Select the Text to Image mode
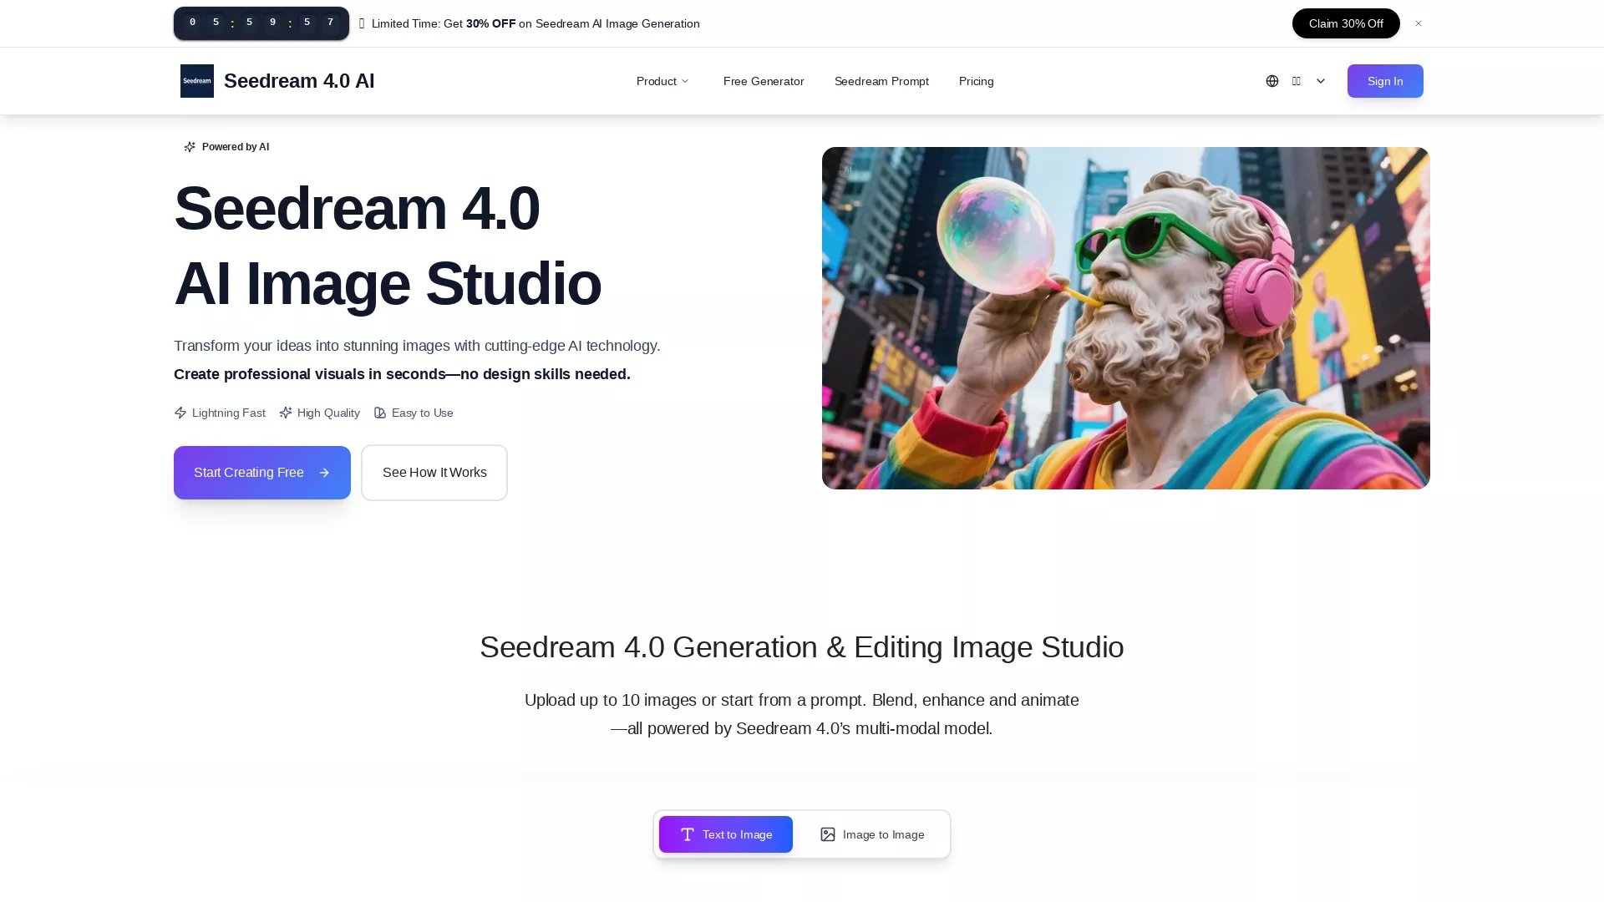 click(725, 834)
